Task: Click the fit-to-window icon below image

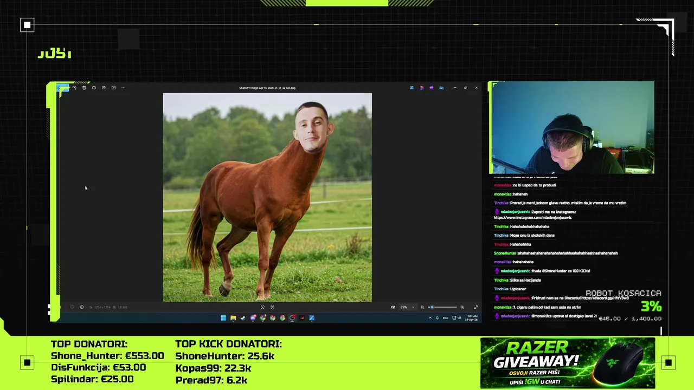Action: 262,307
